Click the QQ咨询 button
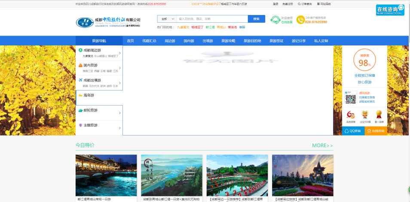This screenshot has width=410, height=202. (x=353, y=131)
